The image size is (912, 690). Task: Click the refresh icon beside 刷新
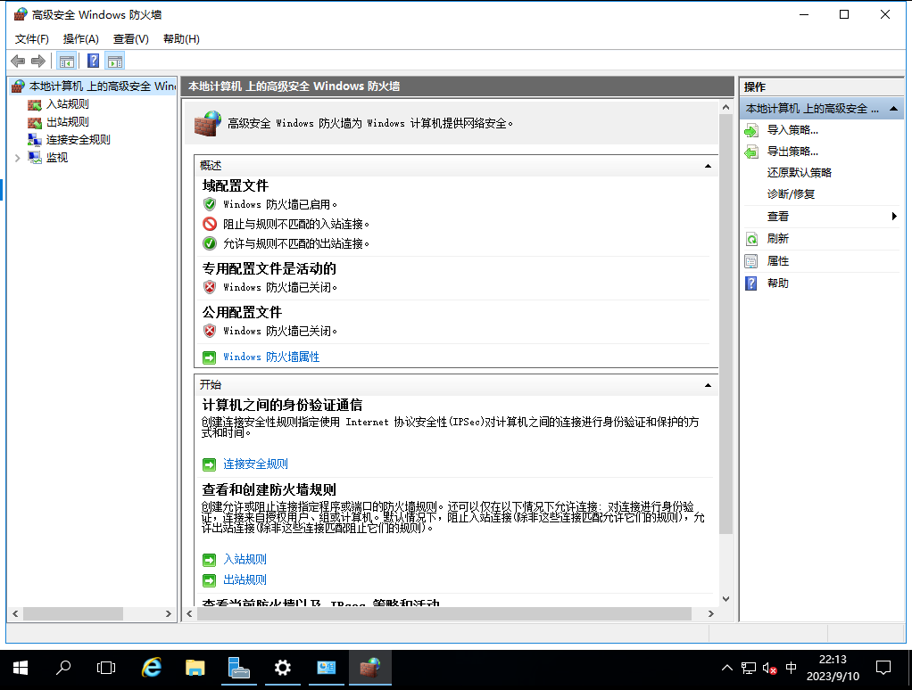coord(751,239)
